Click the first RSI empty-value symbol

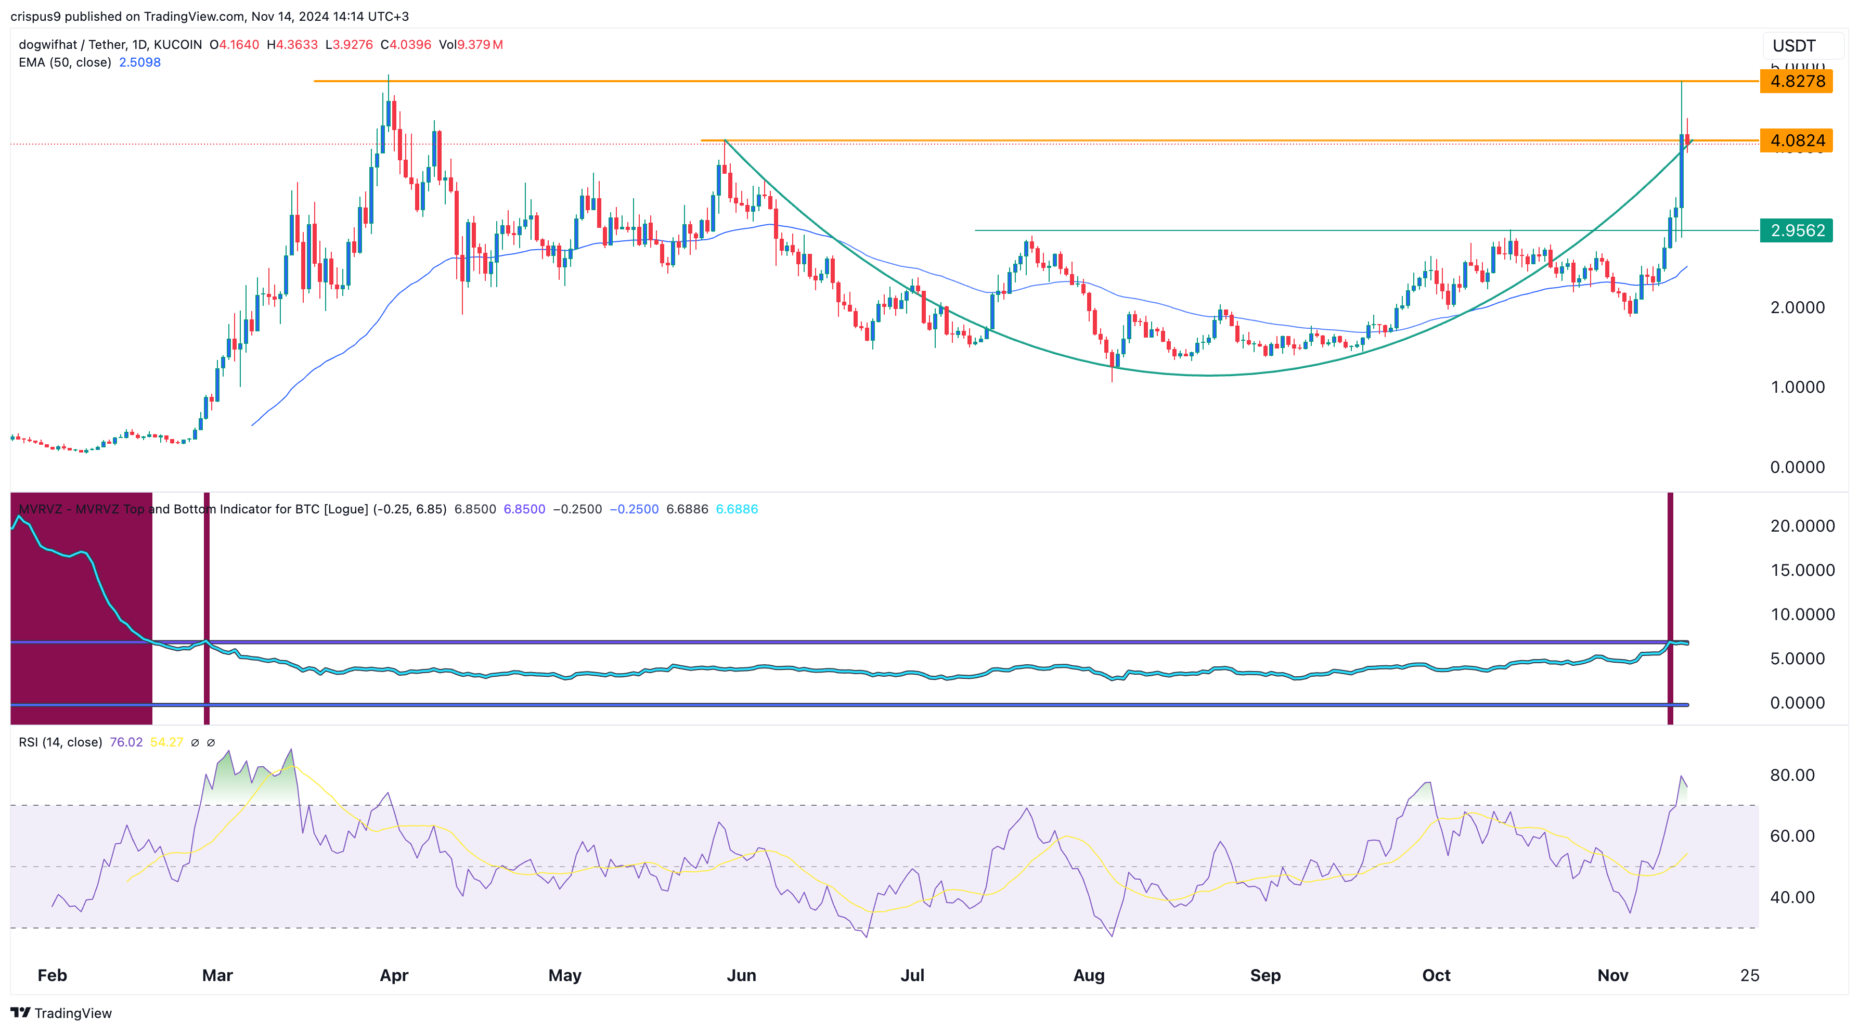195,742
